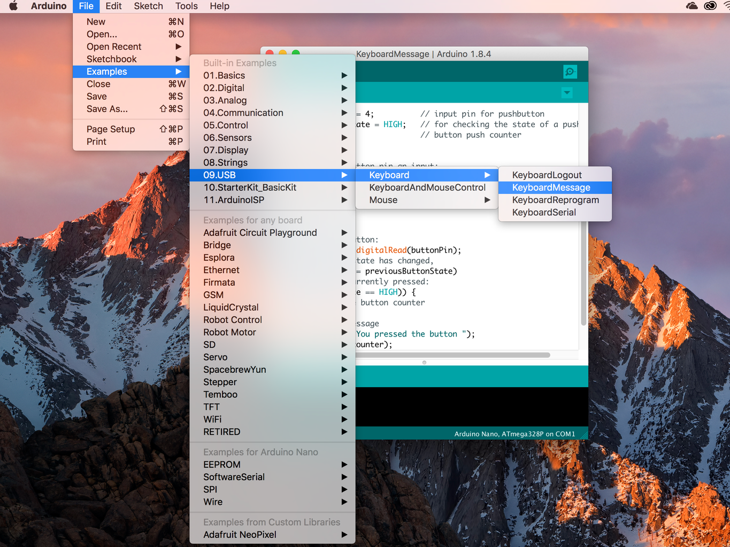Expand the 03.Analog examples
Image resolution: width=730 pixels, height=547 pixels.
tap(272, 100)
